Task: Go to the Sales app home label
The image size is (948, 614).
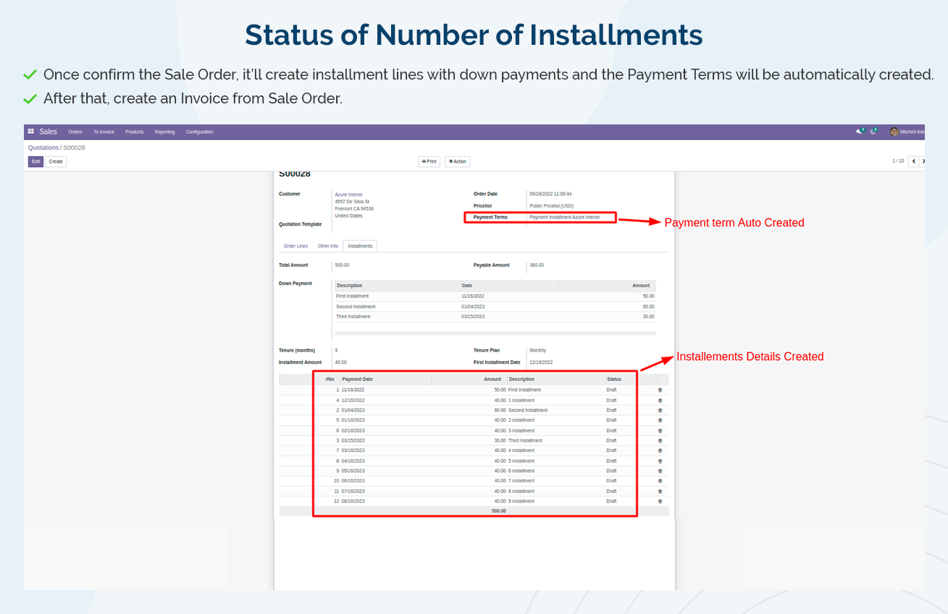Action: (x=49, y=132)
